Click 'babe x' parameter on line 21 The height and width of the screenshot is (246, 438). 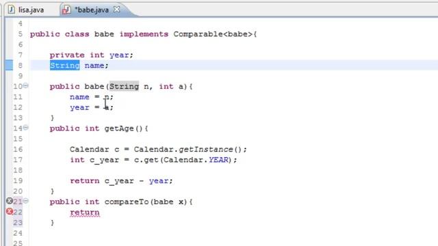pos(168,202)
